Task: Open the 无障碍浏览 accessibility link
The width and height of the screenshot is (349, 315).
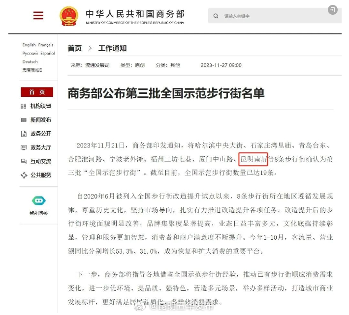Action: click(32, 70)
